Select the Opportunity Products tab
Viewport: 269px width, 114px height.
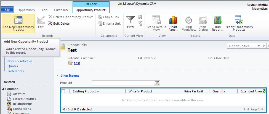[91, 10]
